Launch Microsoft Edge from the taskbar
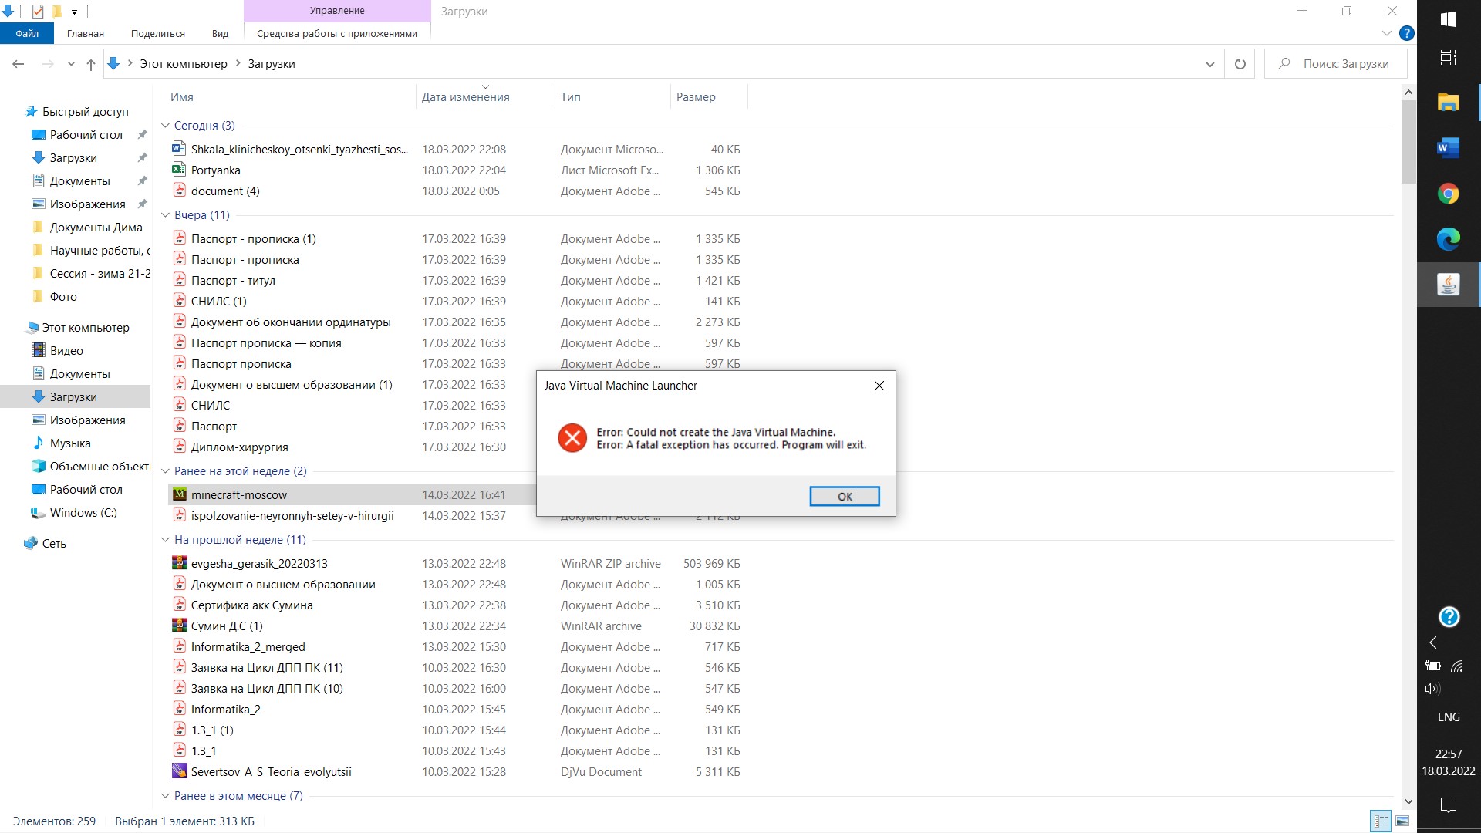Viewport: 1481px width, 833px height. pyautogui.click(x=1448, y=239)
